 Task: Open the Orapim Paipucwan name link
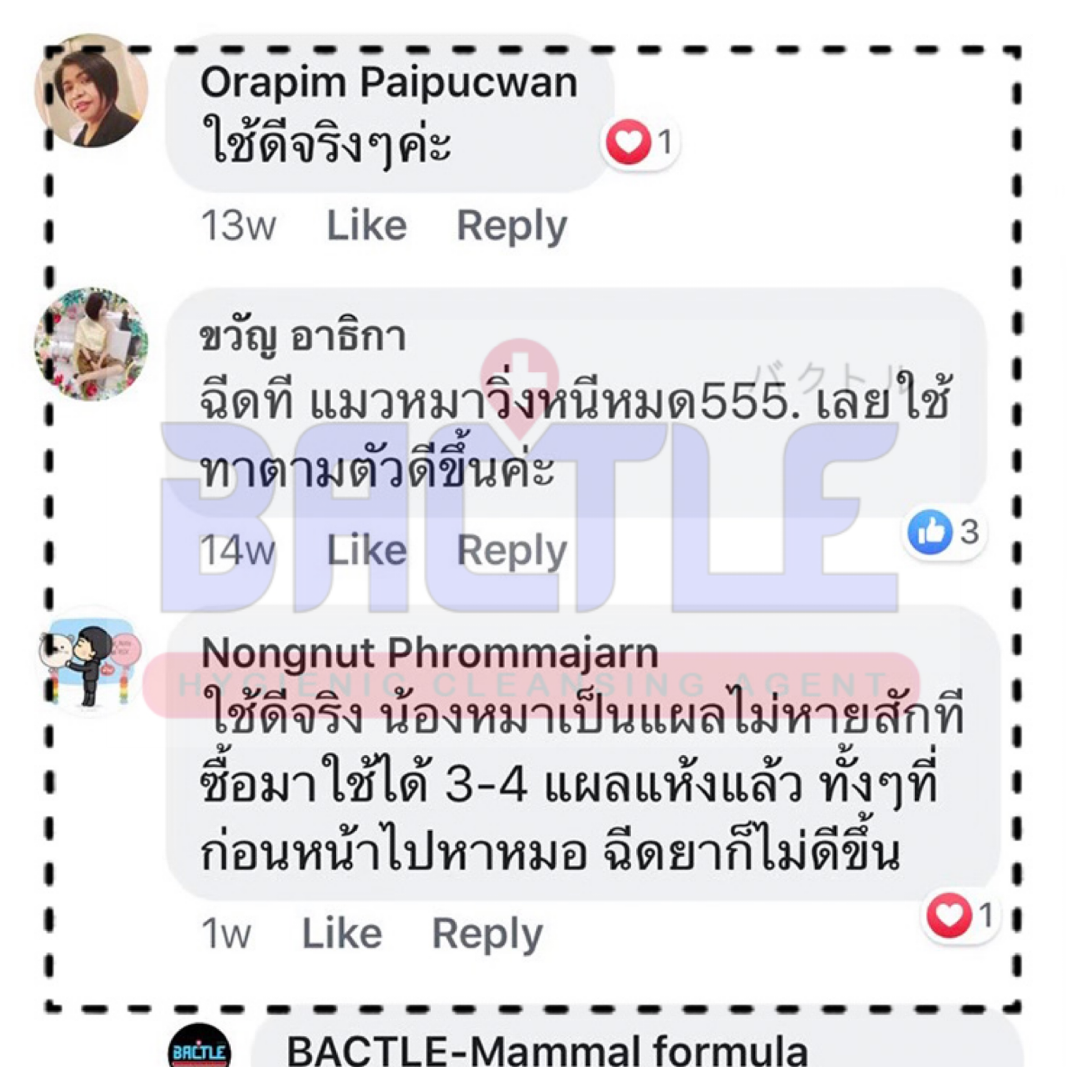point(389,83)
